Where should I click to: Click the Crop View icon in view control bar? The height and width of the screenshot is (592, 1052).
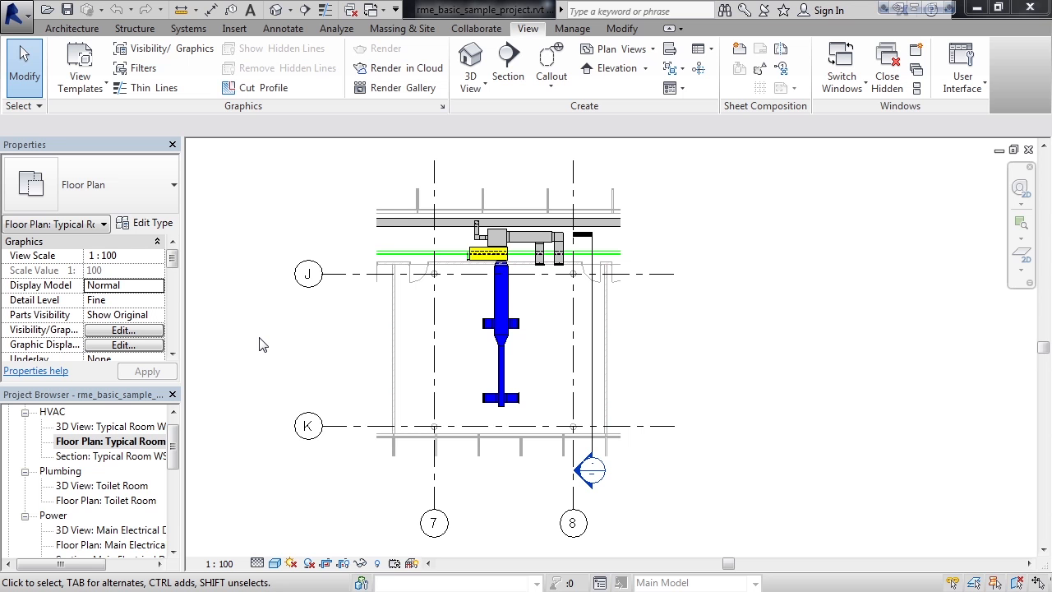point(325,563)
